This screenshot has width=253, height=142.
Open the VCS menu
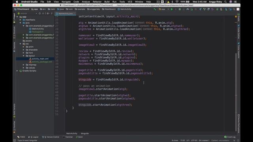tap(130, 2)
